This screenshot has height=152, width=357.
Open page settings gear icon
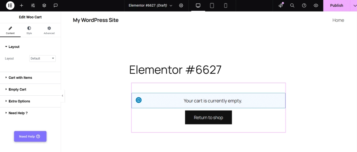pos(181,6)
